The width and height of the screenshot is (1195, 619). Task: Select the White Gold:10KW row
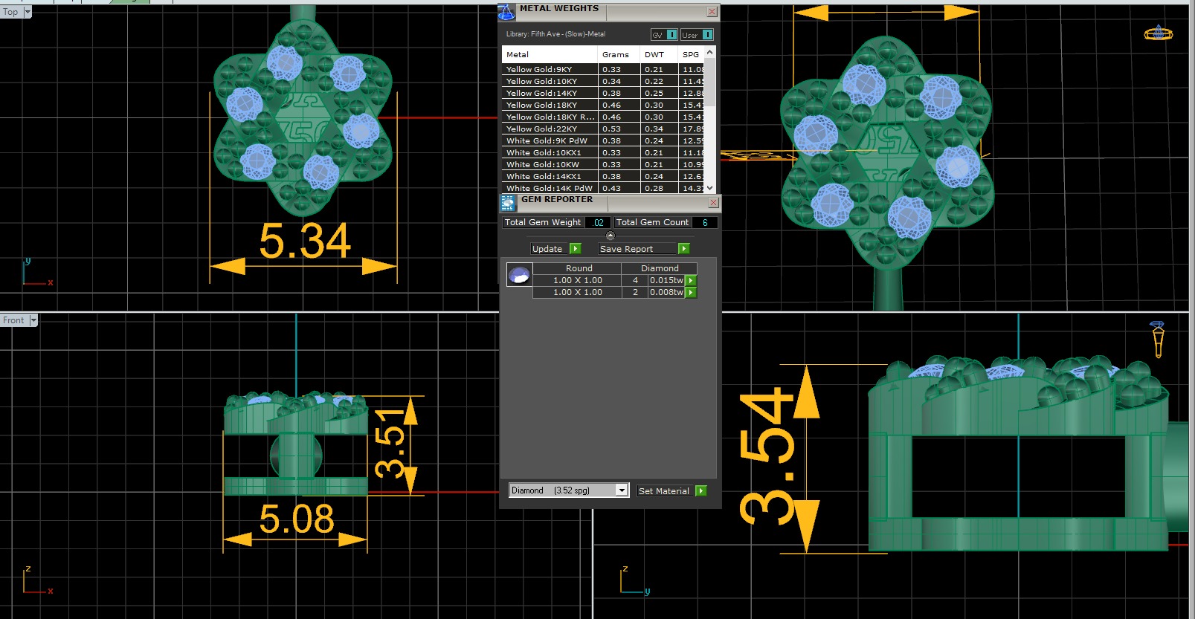(603, 164)
